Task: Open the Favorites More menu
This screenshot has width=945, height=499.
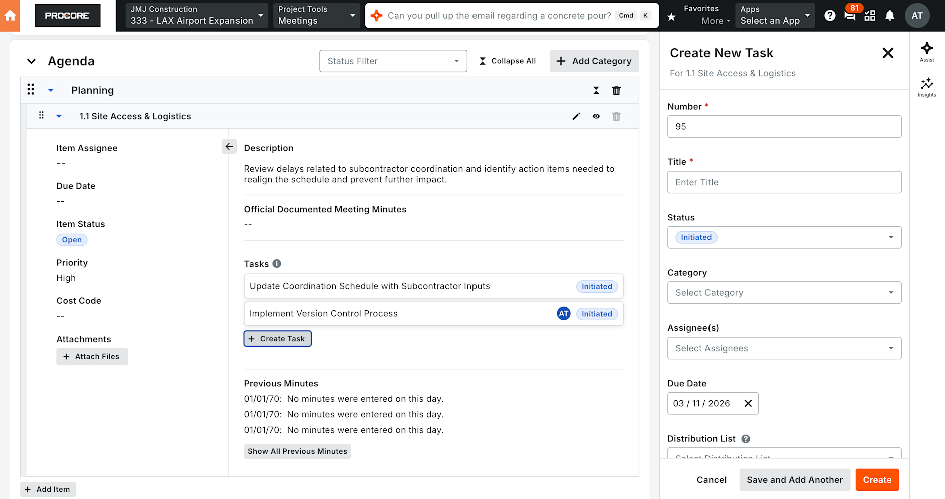Action: point(707,15)
